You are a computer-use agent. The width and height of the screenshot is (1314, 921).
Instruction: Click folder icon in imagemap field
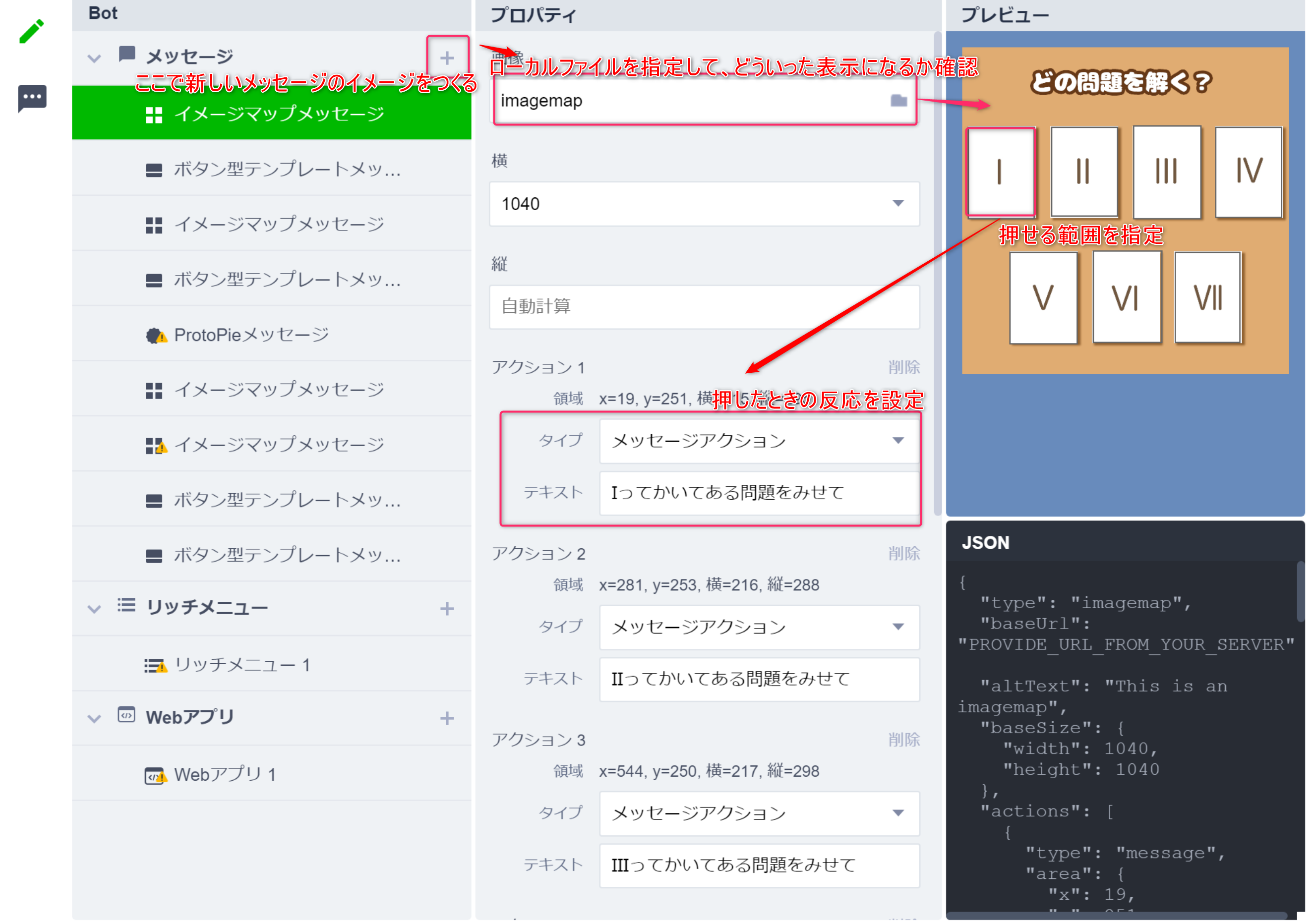(898, 101)
